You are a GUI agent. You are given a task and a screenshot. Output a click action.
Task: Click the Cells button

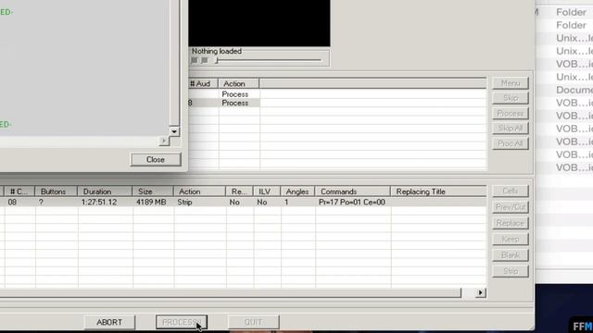pyautogui.click(x=511, y=191)
